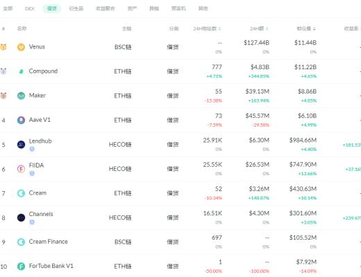Click the third-place medal in Maker row
361x277 pixels.
point(3,96)
